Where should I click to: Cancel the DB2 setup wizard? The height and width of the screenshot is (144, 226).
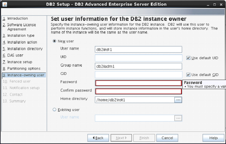[x=167, y=138]
